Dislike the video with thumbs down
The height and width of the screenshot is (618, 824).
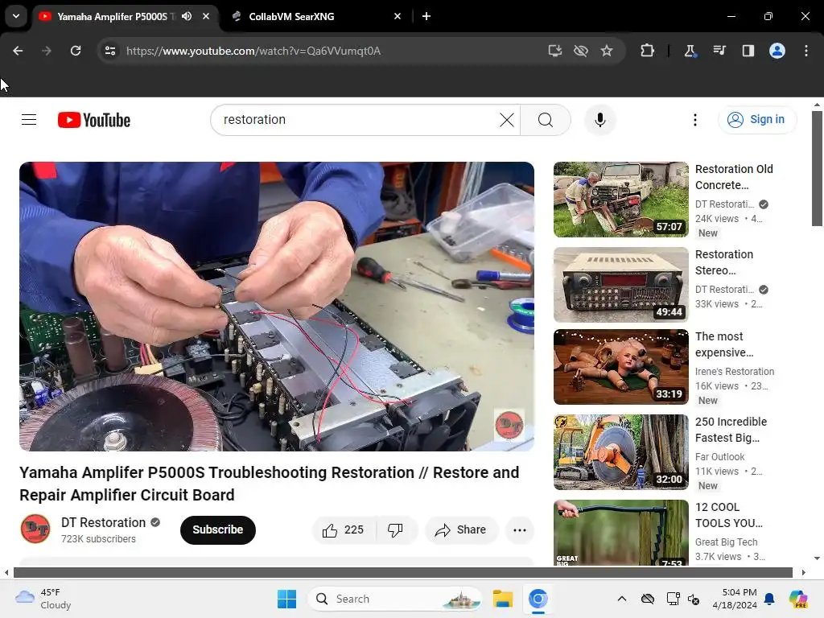(396, 529)
